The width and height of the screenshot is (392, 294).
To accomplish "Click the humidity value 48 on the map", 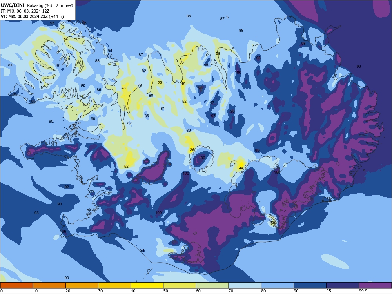I will (123, 88).
